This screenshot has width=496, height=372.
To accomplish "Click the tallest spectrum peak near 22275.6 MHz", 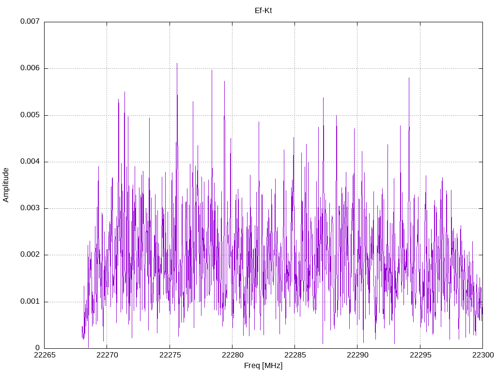I will (177, 63).
